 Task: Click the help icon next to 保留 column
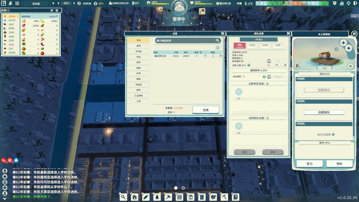click(x=201, y=52)
